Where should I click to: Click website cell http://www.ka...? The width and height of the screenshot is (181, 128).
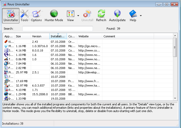[x=89, y=86]
